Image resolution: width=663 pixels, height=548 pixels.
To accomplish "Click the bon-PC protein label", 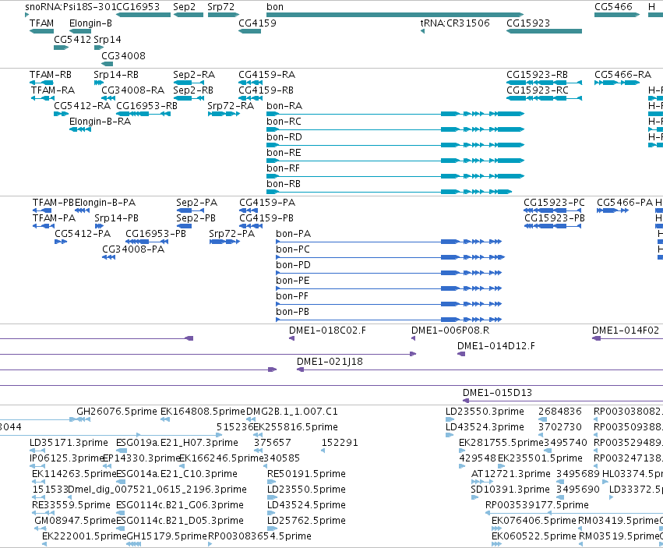I will pos(293,249).
